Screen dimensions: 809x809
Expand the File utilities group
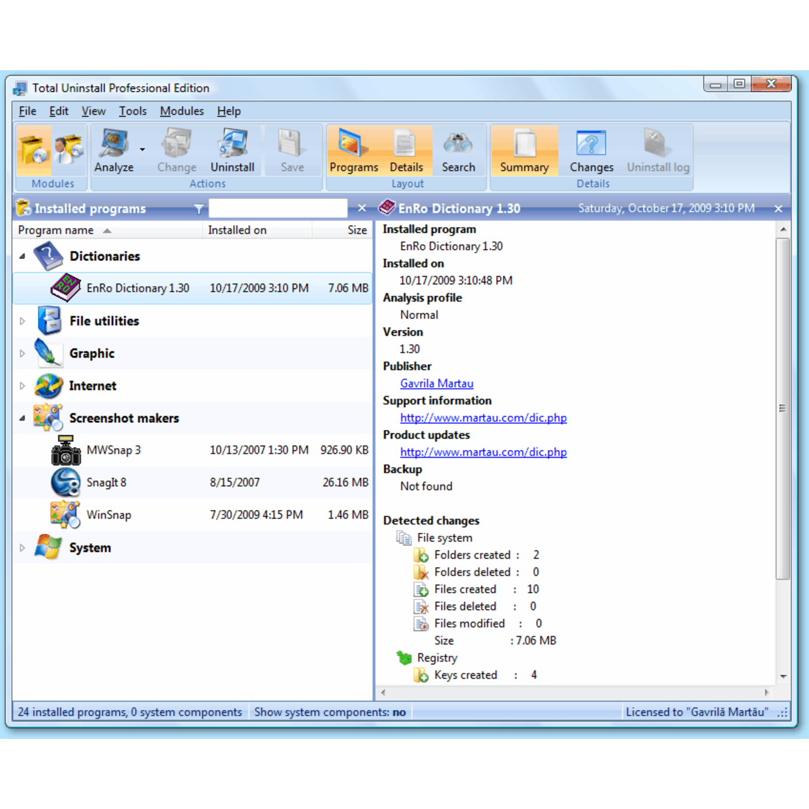pos(22,321)
